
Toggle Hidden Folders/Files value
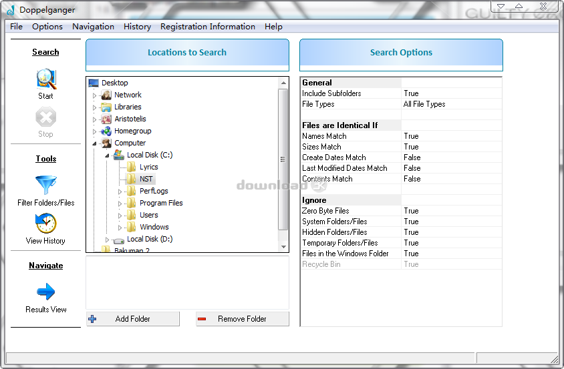click(x=452, y=232)
